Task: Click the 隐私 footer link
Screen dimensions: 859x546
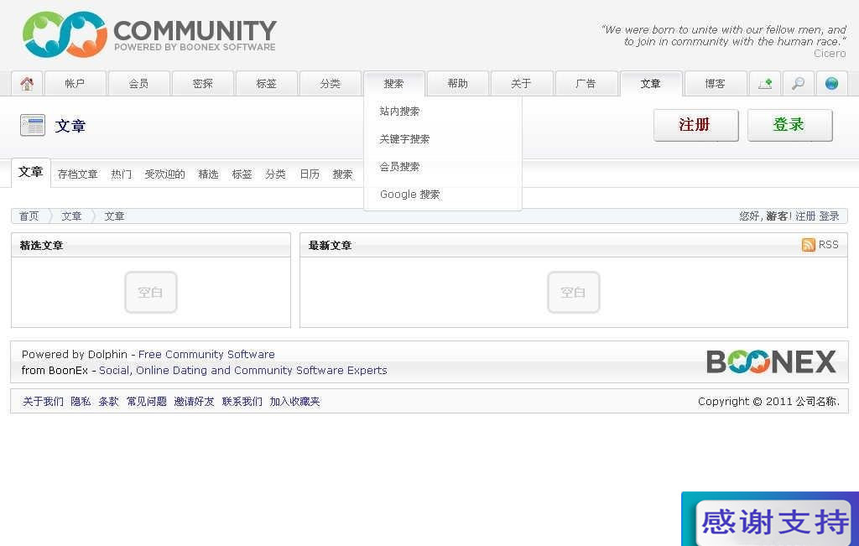Action: click(81, 402)
